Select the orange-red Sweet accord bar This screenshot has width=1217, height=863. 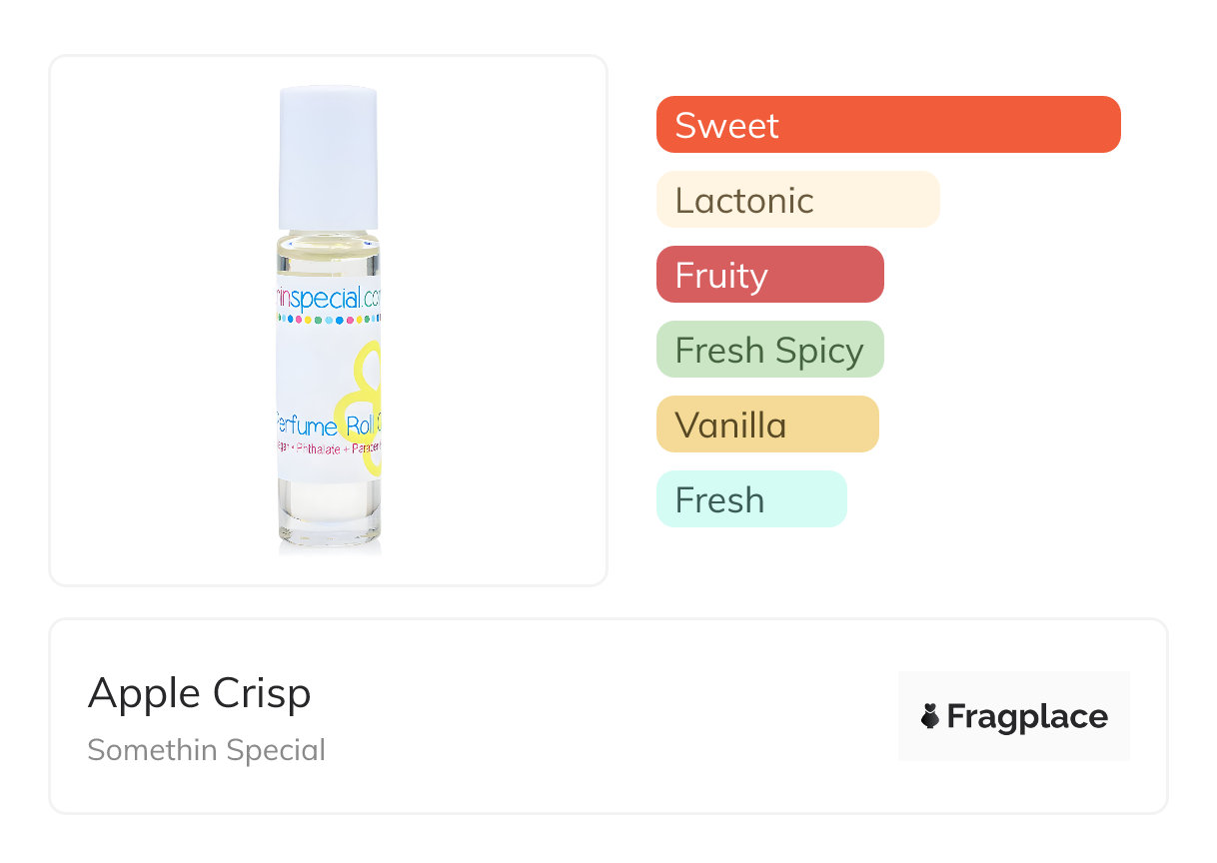pyautogui.click(x=887, y=125)
